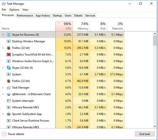Viewport: 158px width, 140px height.
Task: Click the End task button
Action: [x=145, y=134]
